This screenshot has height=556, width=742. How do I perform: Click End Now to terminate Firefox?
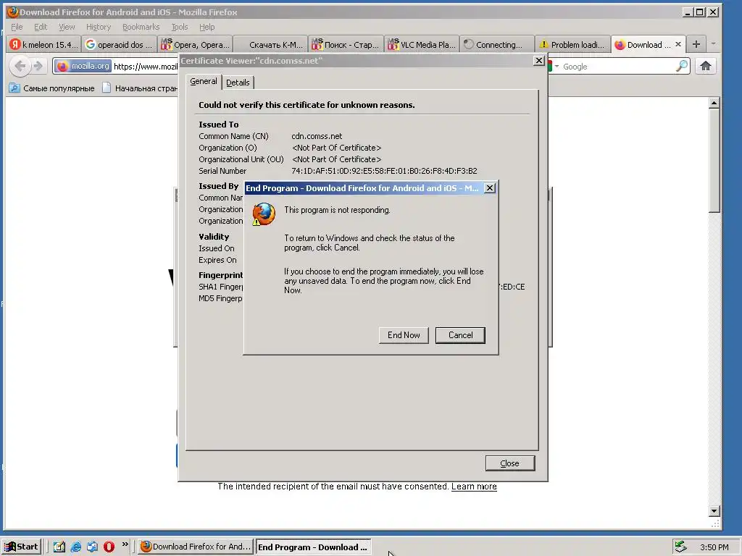pyautogui.click(x=404, y=335)
